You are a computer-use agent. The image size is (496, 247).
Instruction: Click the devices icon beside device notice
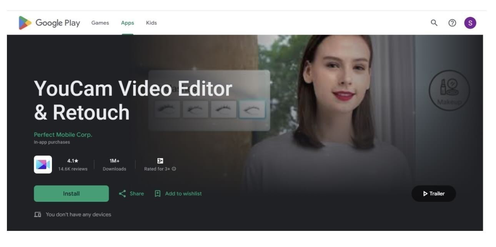38,214
